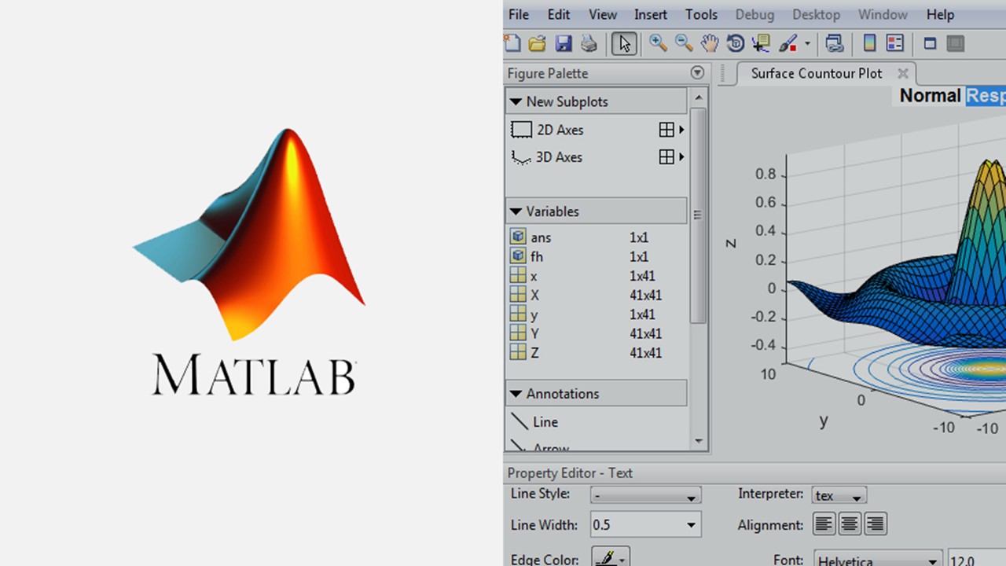Collapse the Variables section
Screen dimensions: 1006x566
516,211
